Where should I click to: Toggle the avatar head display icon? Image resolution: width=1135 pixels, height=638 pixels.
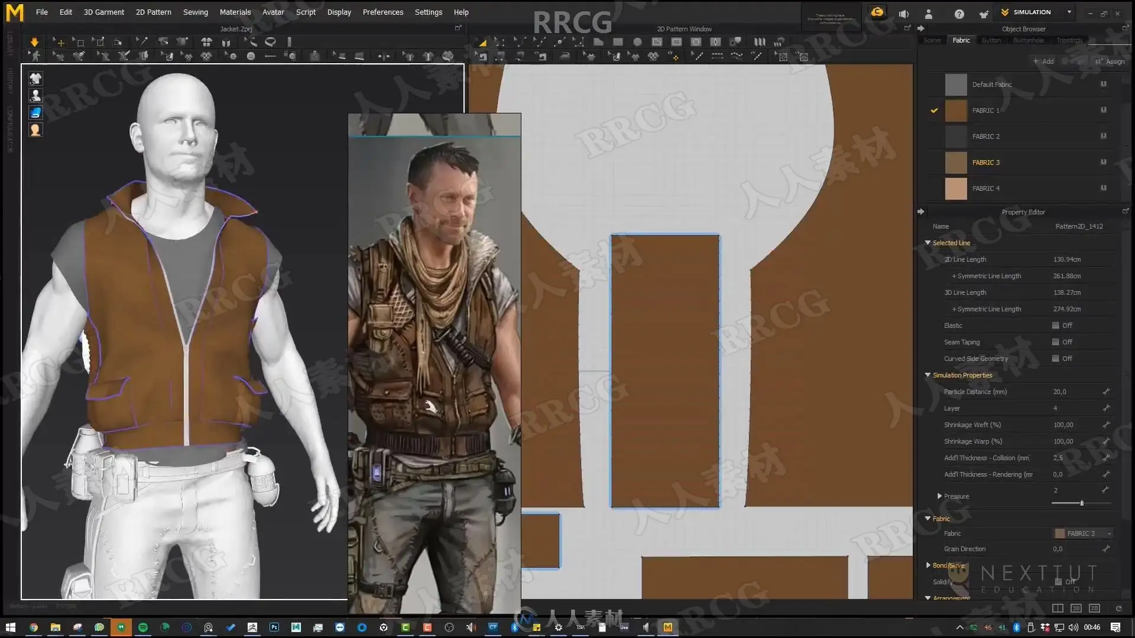tap(35, 130)
